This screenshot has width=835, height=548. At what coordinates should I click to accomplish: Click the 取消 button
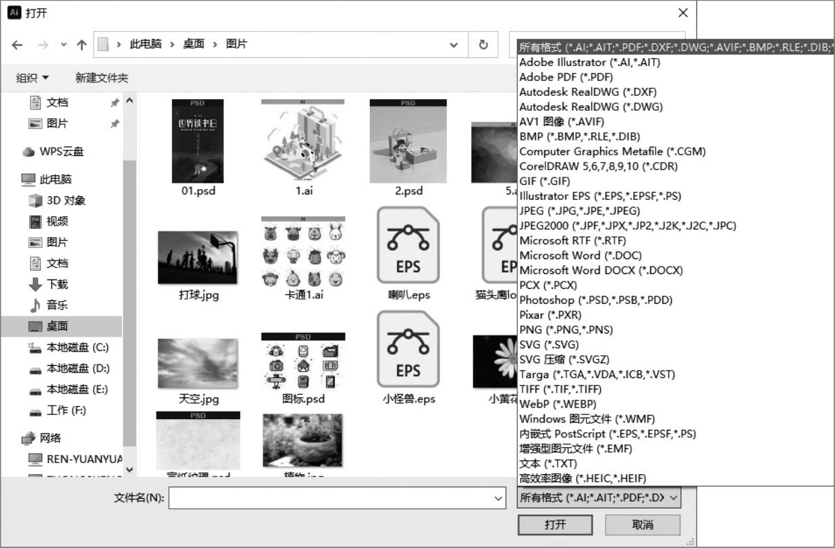coord(643,524)
